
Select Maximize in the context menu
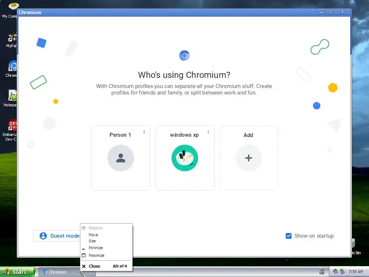pyautogui.click(x=106, y=255)
